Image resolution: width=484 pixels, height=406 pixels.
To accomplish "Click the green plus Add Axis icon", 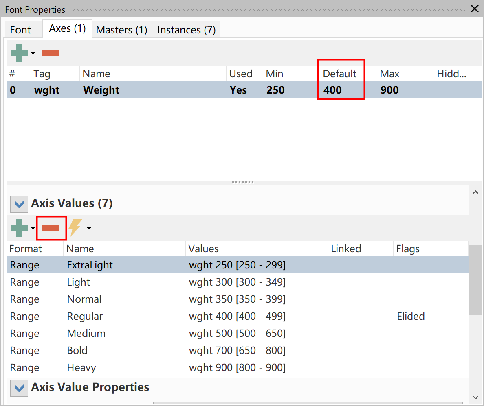I will pos(19,53).
